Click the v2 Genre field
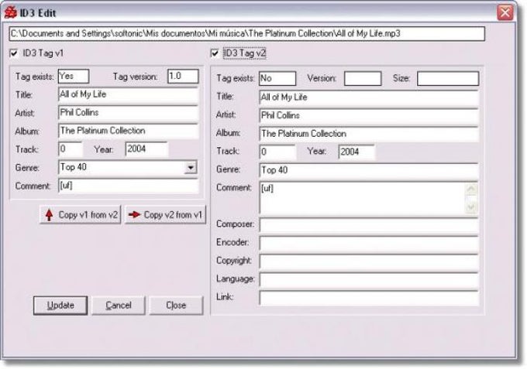This screenshot has width=527, height=369. (x=369, y=170)
